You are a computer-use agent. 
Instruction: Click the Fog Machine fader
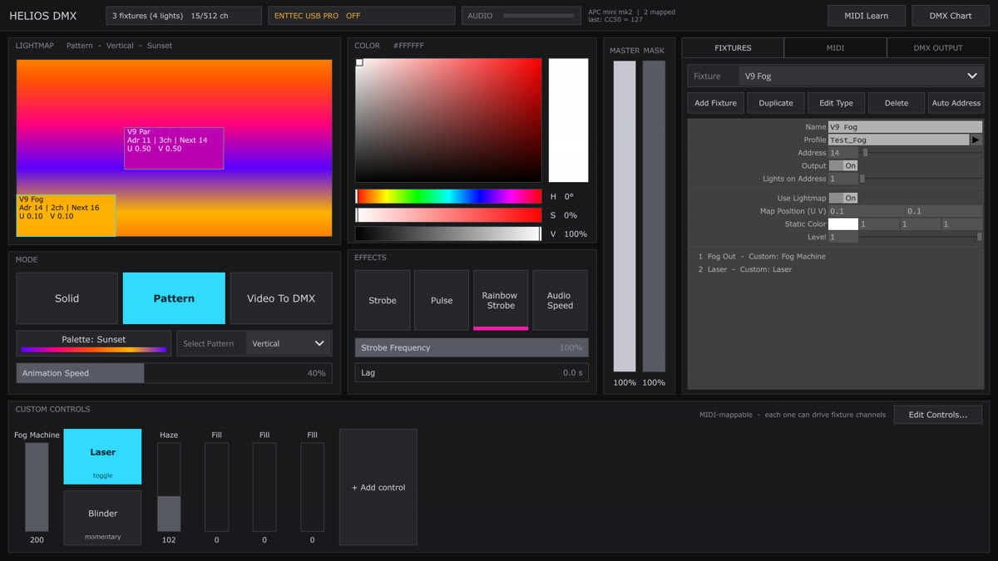click(x=37, y=487)
